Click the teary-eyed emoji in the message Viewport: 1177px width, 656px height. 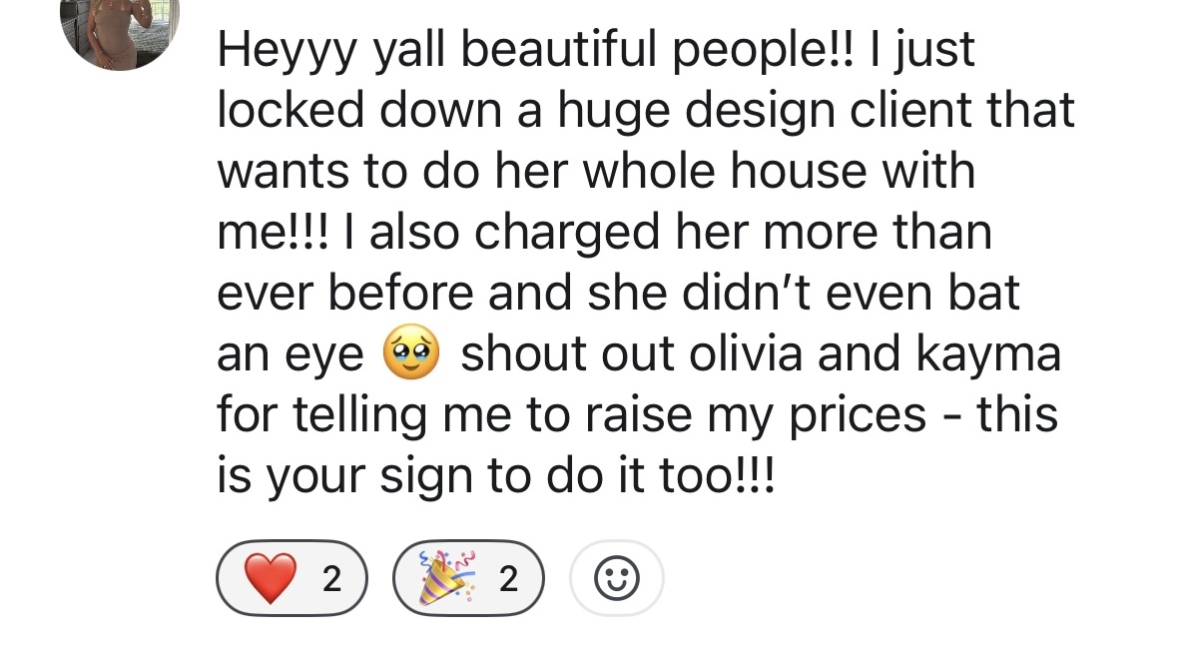click(x=411, y=352)
